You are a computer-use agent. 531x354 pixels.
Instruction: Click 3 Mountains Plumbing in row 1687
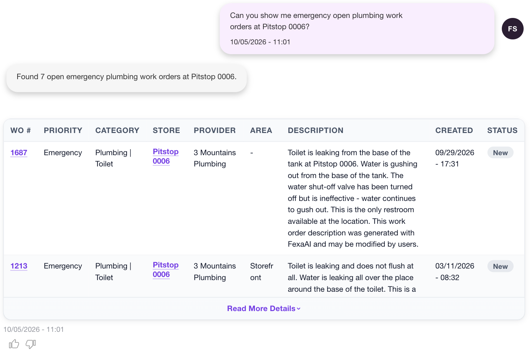coord(215,158)
